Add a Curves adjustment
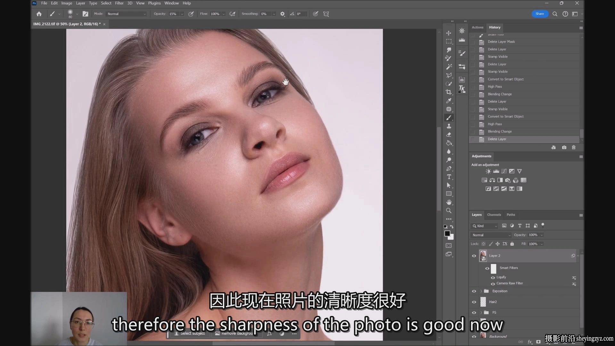Image resolution: width=615 pixels, height=346 pixels. tap(504, 171)
